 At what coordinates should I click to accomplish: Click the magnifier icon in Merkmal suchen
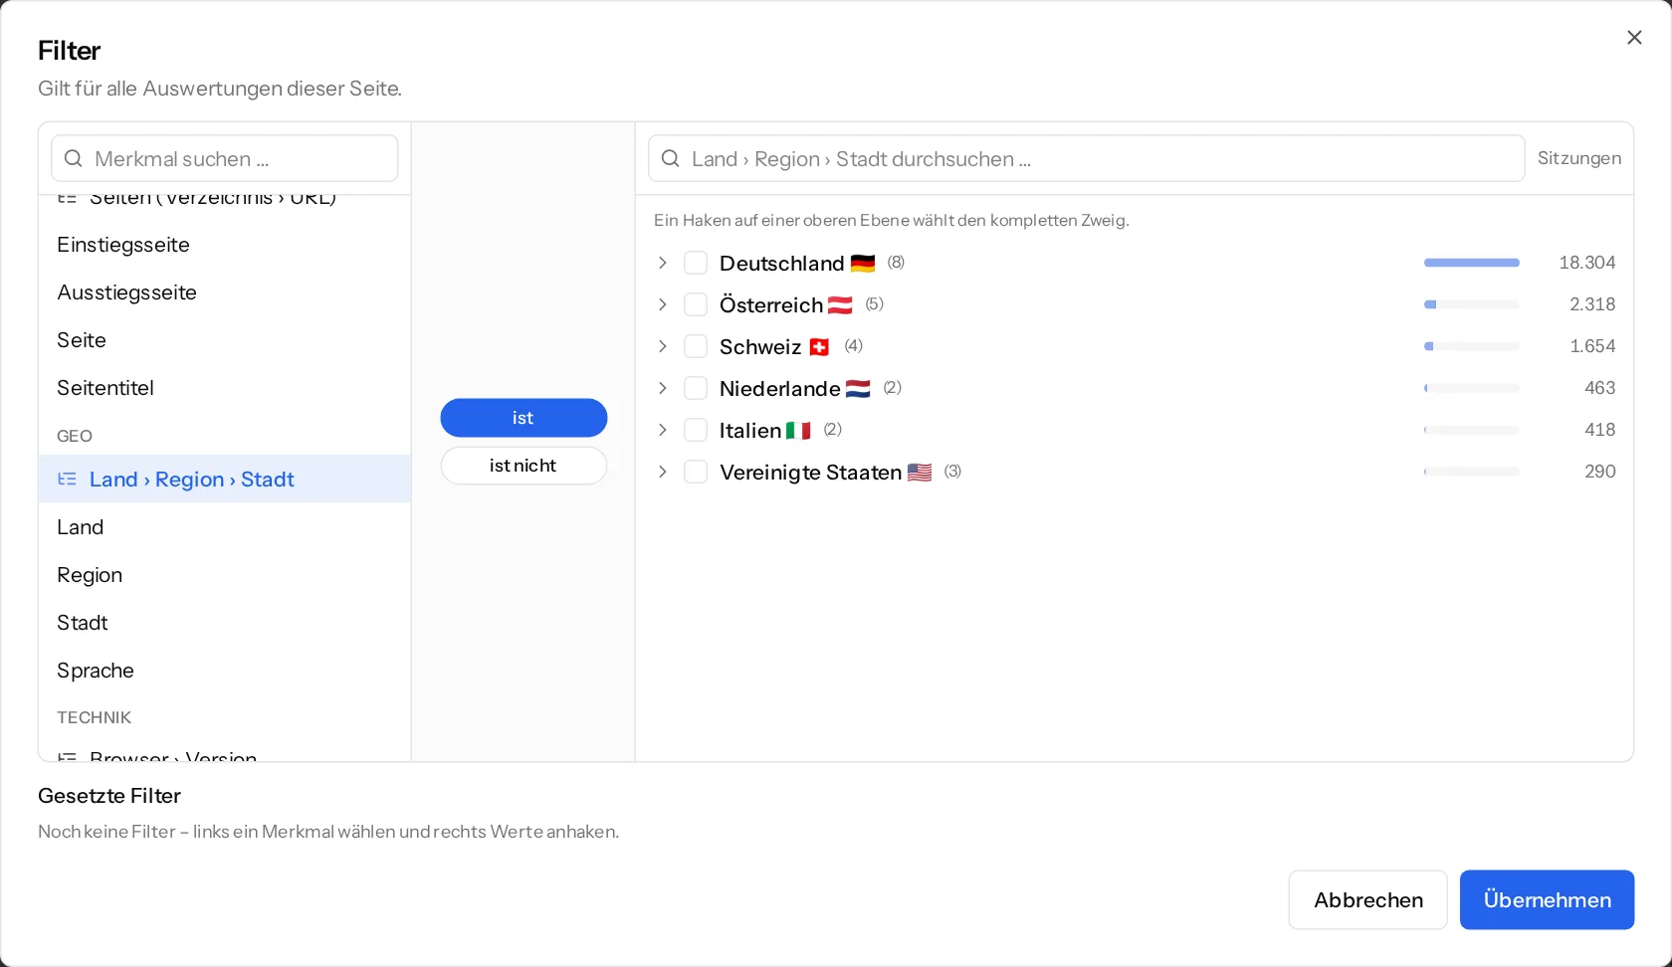tap(74, 159)
